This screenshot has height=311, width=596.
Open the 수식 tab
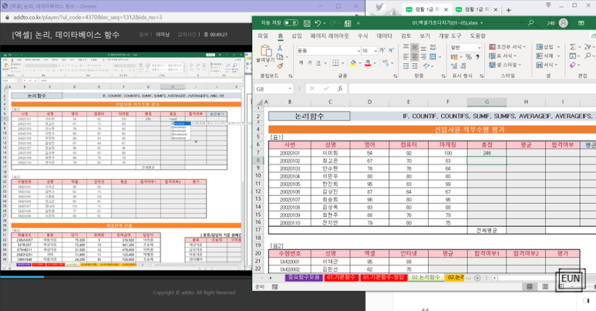[x=362, y=35]
